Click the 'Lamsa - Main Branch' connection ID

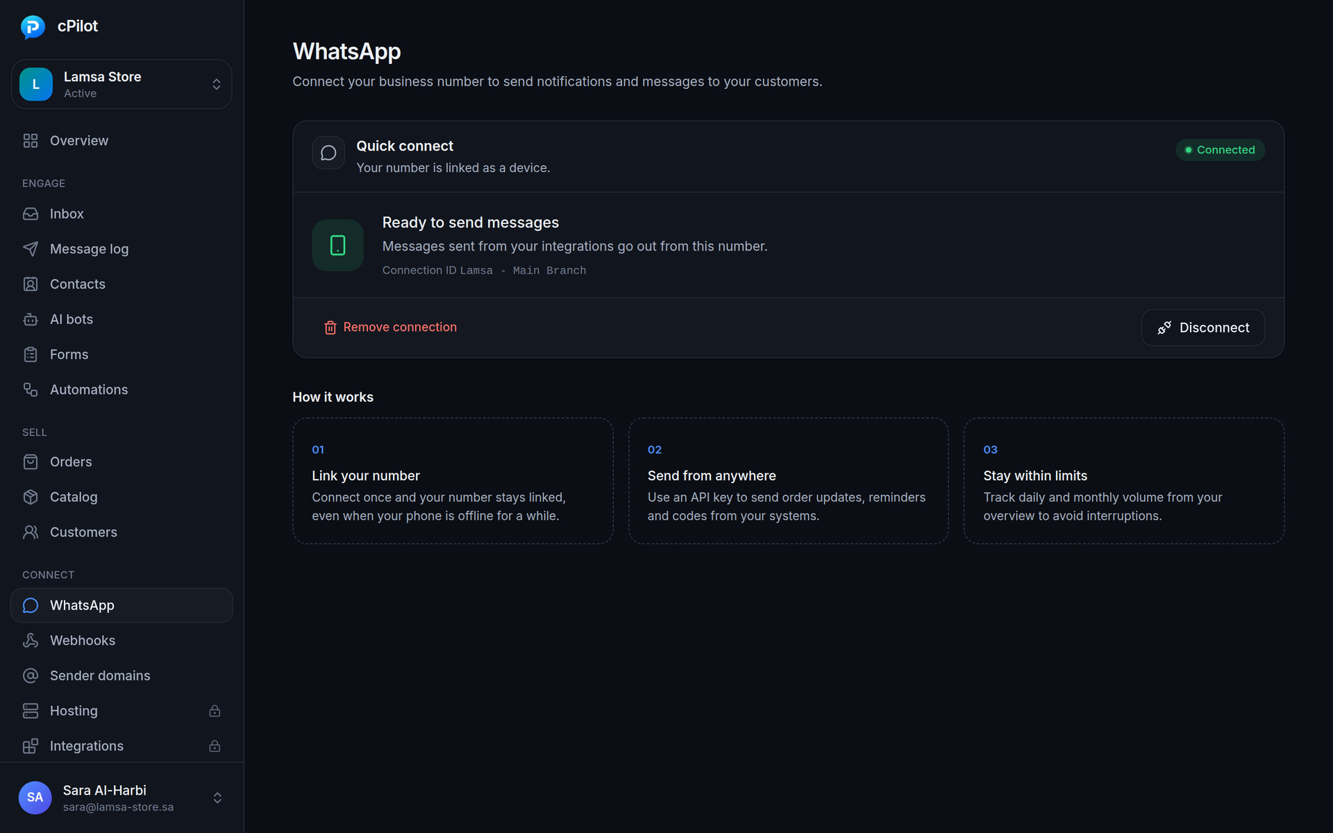(x=523, y=271)
